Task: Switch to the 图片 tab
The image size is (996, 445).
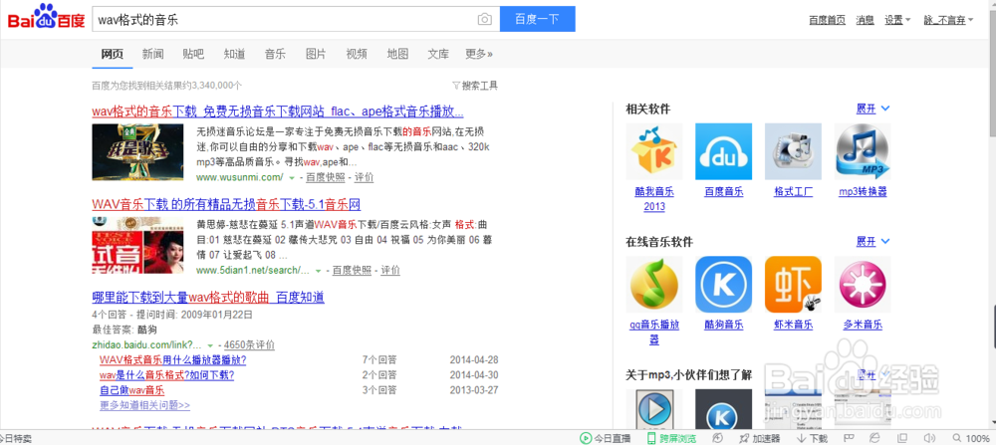Action: click(x=316, y=54)
